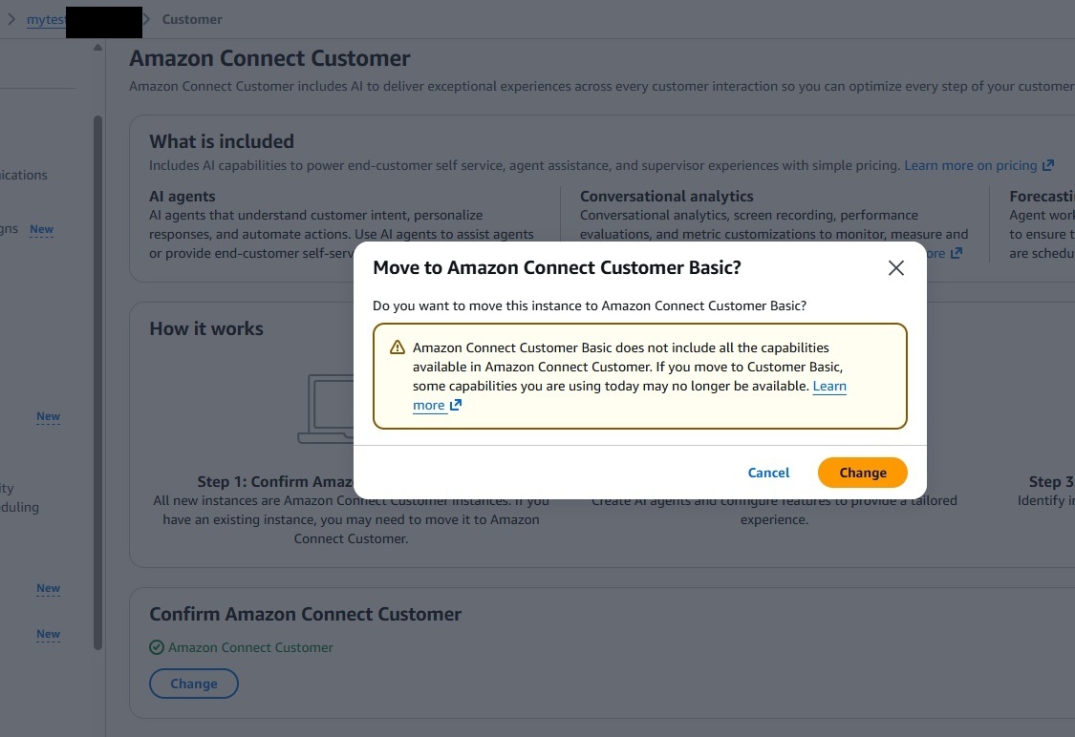Cancel the move to Customer Basic
Screen dimensions: 1075x737
click(x=768, y=473)
